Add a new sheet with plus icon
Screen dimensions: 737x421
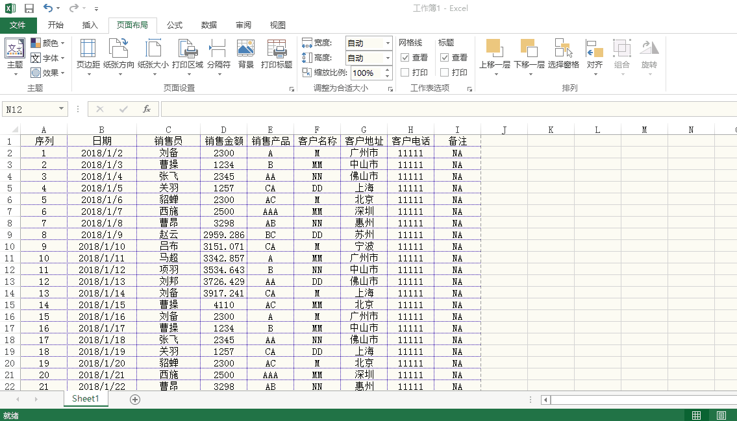click(x=135, y=400)
